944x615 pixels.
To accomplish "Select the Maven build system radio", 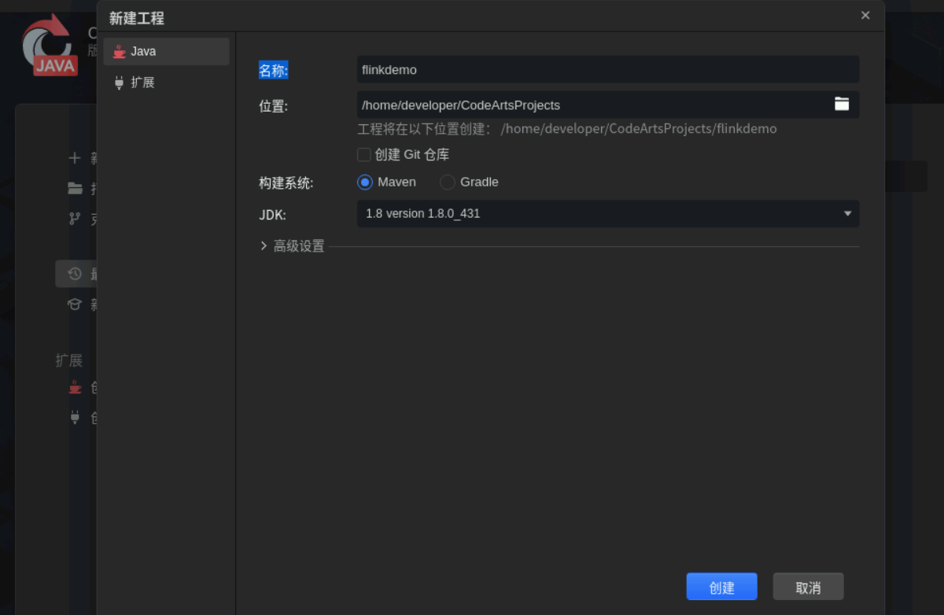I will [365, 182].
